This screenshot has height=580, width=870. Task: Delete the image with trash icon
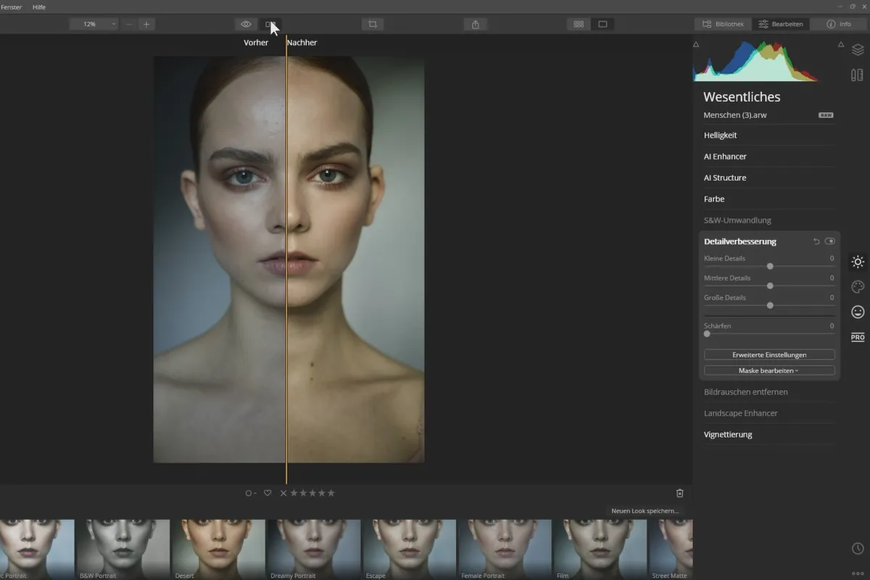(679, 493)
